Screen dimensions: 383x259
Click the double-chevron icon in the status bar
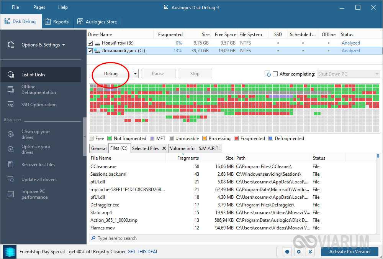click(x=310, y=252)
